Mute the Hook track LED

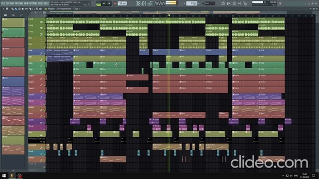pos(44,154)
